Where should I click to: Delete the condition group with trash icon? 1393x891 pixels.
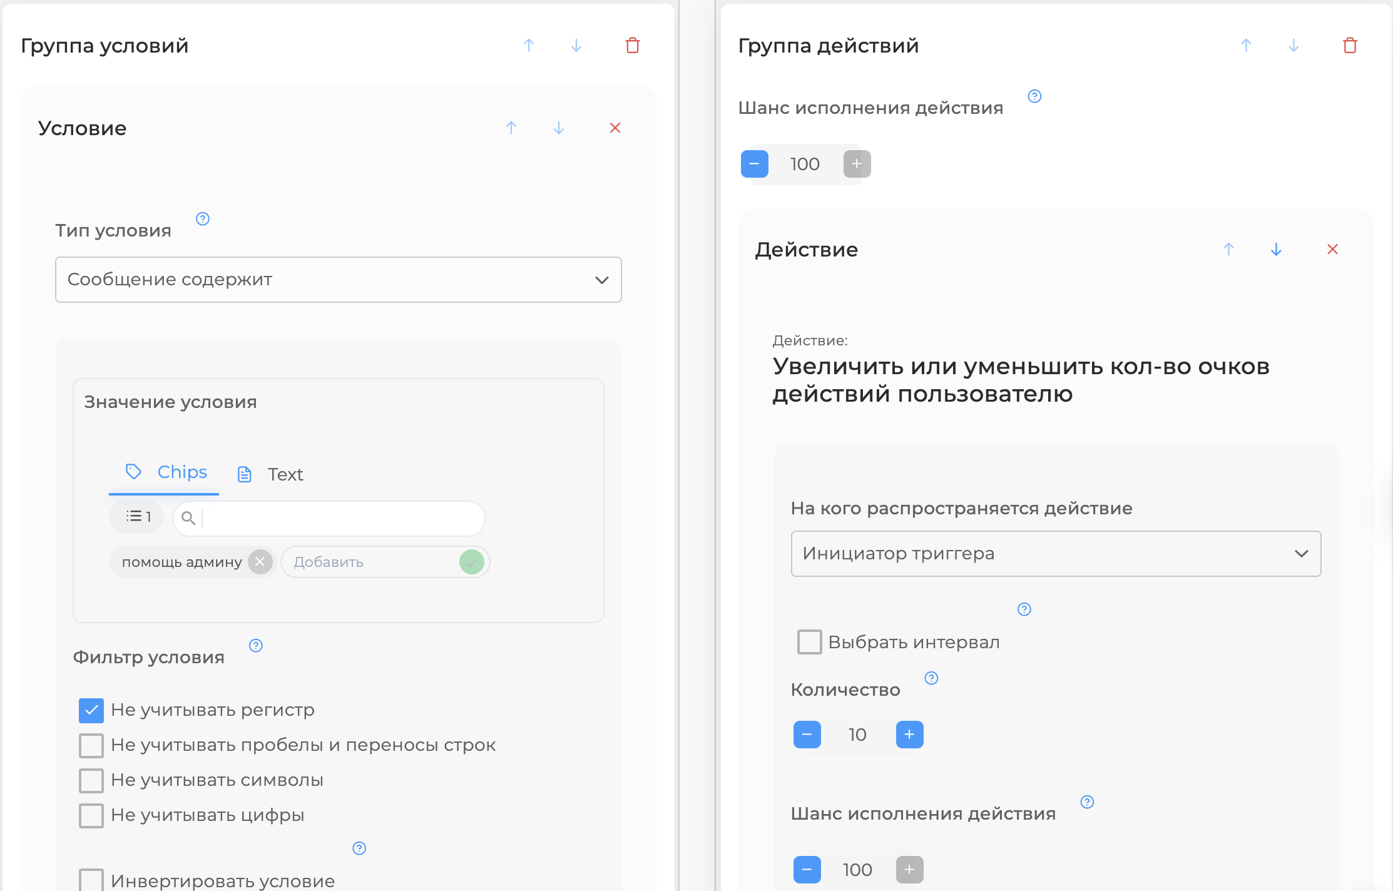point(633,45)
